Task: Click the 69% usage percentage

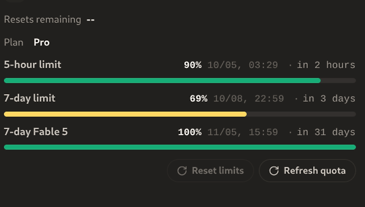Action: pos(198,99)
